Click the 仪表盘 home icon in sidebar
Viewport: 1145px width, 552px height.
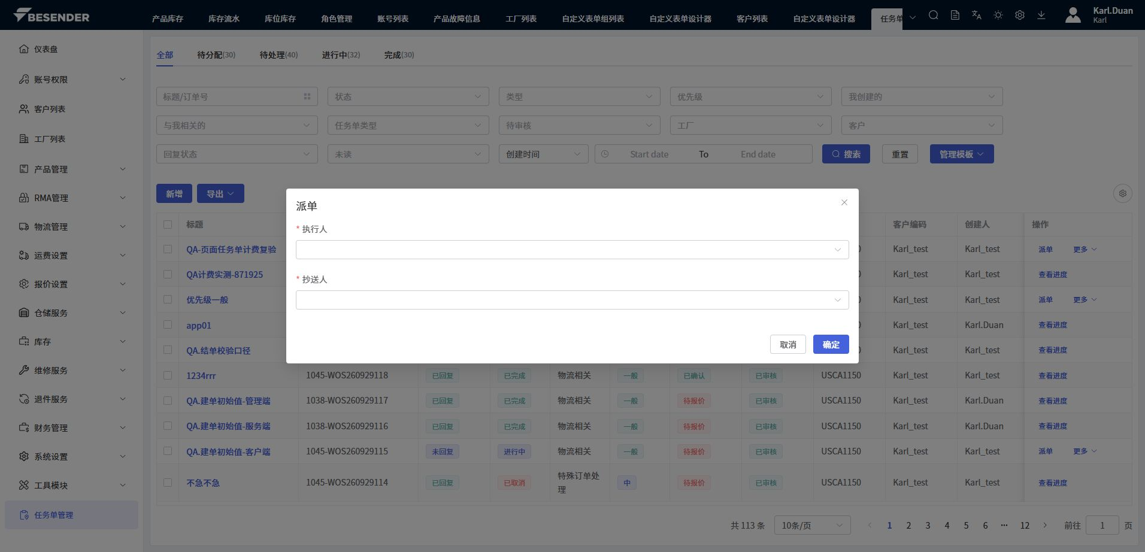[24, 49]
